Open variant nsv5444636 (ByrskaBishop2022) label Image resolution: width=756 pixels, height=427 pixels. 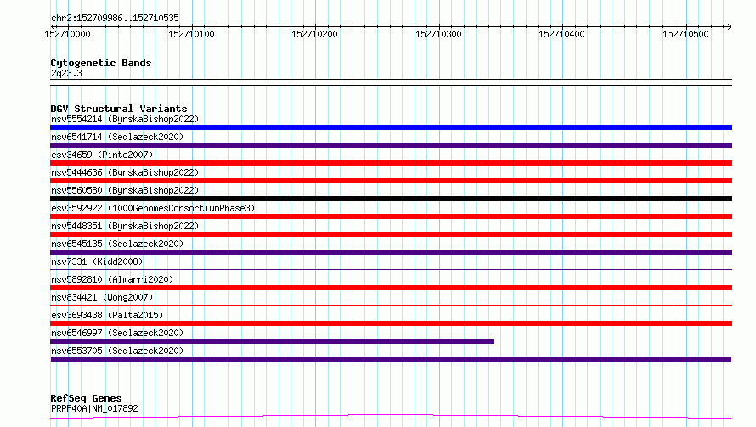point(125,172)
